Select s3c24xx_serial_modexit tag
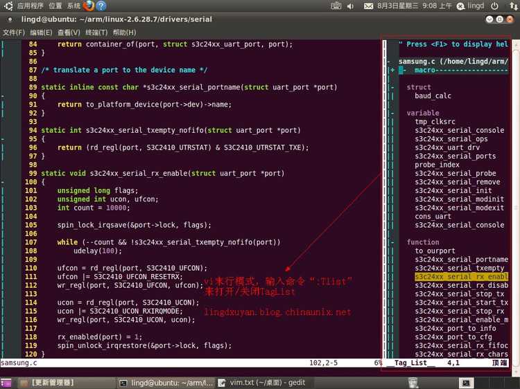The image size is (520, 389). tap(459, 208)
